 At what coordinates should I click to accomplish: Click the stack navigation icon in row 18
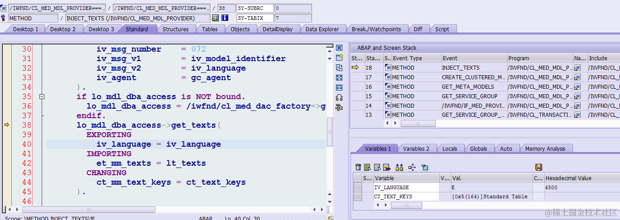(388, 67)
